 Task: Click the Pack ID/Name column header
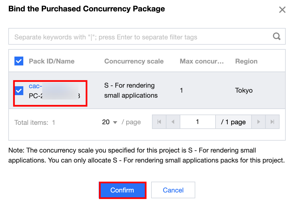(x=52, y=61)
